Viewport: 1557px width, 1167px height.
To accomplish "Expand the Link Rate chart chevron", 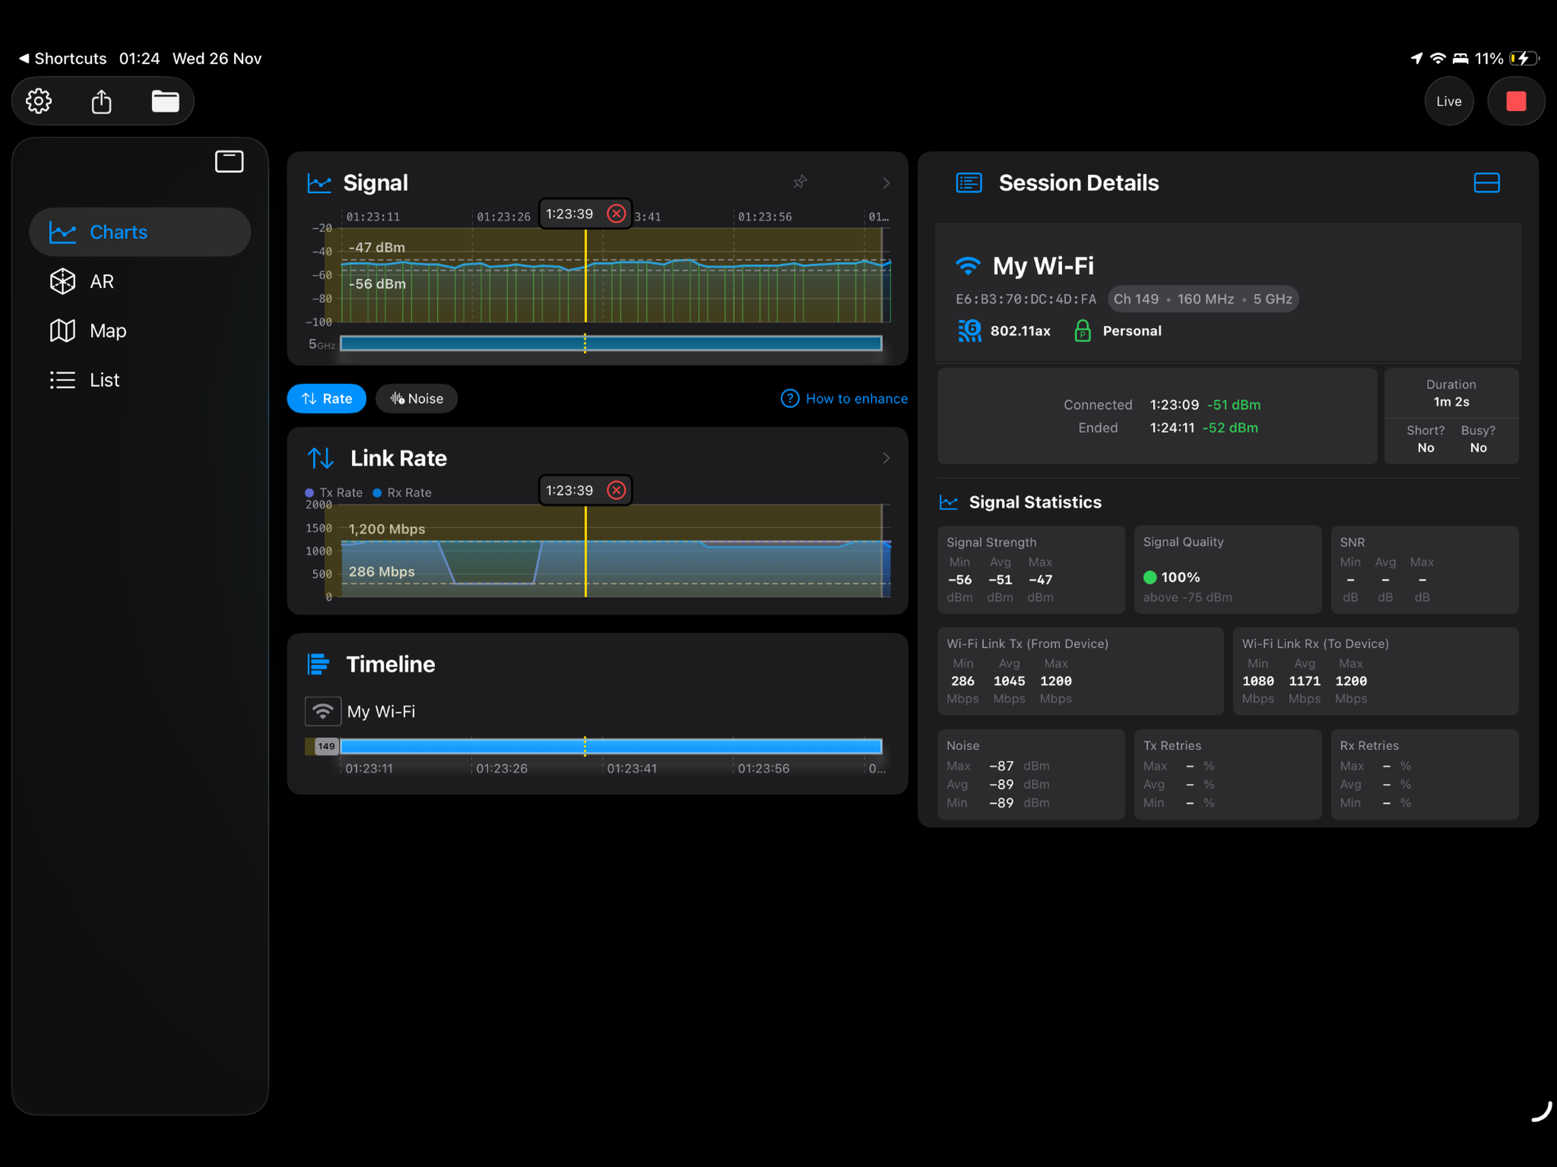I will pyautogui.click(x=886, y=458).
